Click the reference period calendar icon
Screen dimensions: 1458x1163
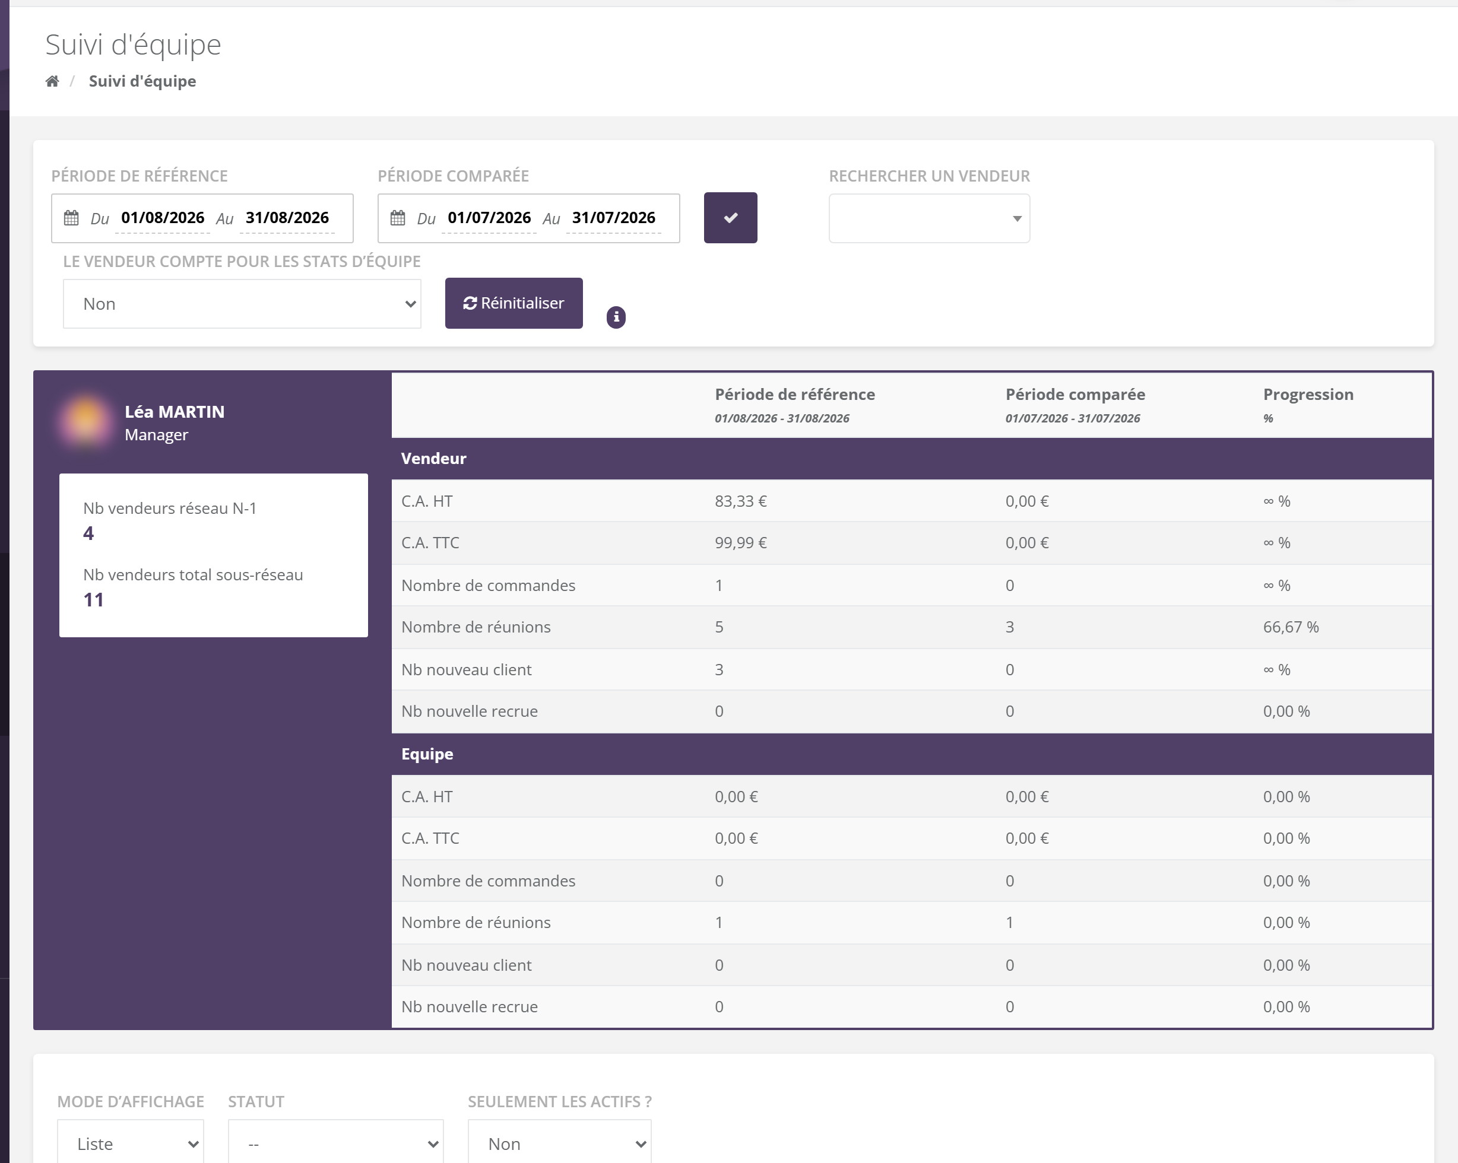pos(71,218)
